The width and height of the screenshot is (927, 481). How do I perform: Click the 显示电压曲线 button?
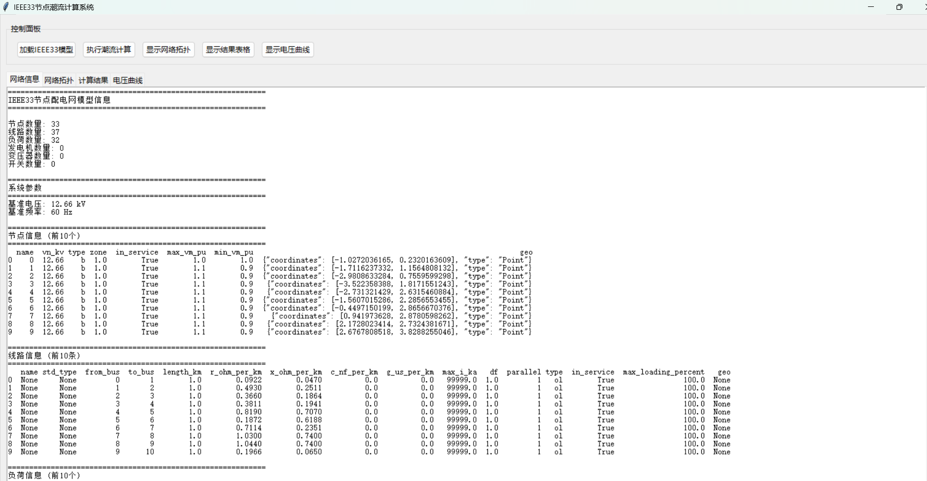(288, 50)
